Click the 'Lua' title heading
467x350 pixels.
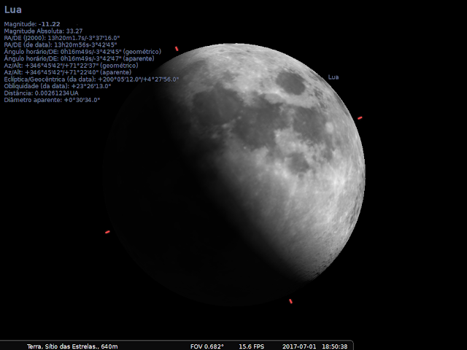tap(13, 9)
